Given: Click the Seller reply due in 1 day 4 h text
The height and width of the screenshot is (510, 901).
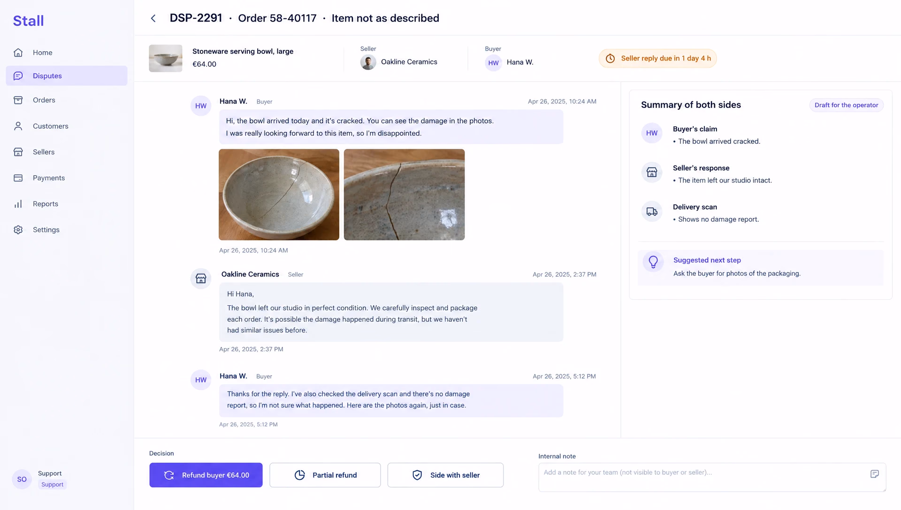Looking at the screenshot, I should [x=666, y=58].
